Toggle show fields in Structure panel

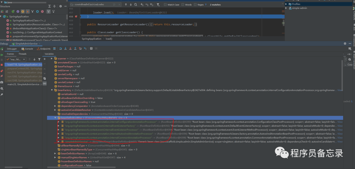click(x=23, y=11)
